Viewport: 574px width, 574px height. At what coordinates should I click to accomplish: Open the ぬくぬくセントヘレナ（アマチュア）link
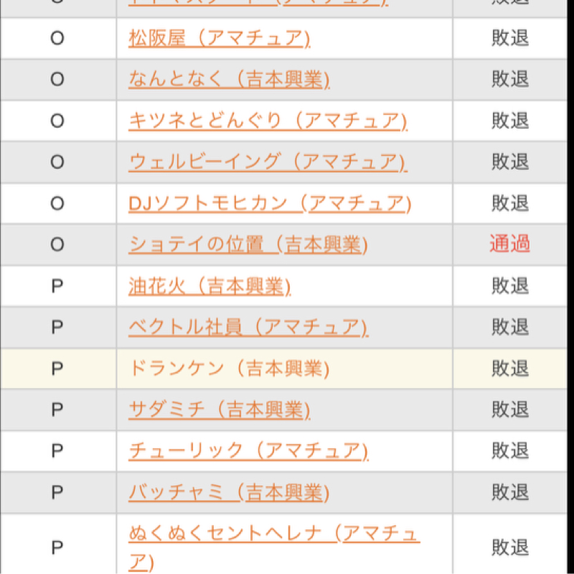274,547
